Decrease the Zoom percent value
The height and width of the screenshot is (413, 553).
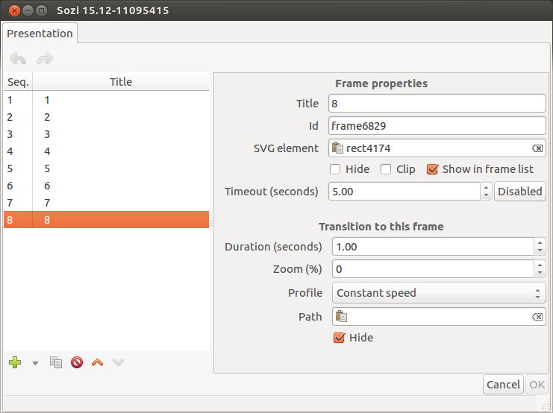(x=540, y=273)
